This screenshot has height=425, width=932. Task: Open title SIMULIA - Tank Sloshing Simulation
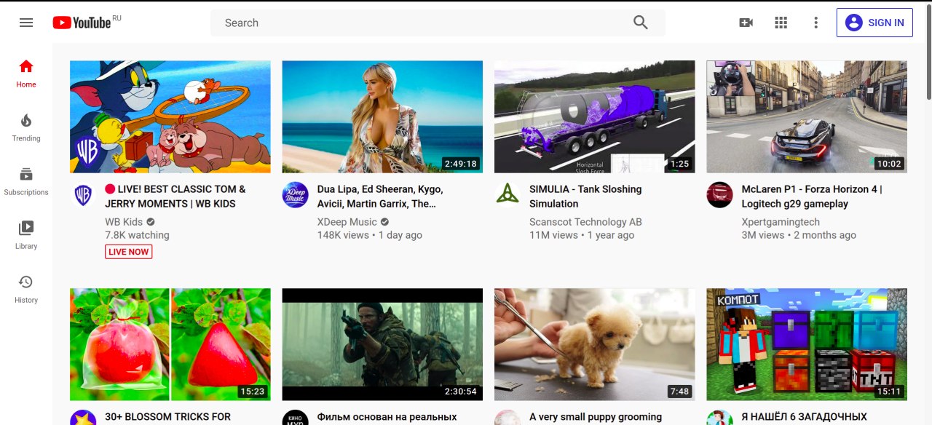585,196
